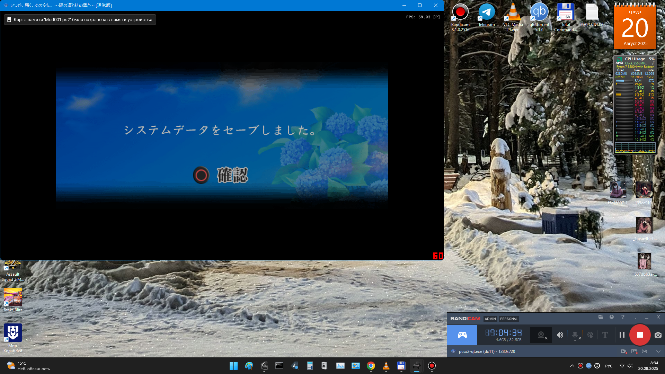The width and height of the screenshot is (665, 374).
Task: Open the text overlay tool in Bandicam
Action: (605, 335)
